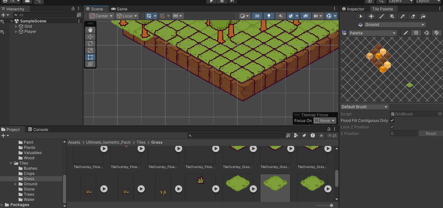The width and height of the screenshot is (443, 208).
Task: Select the Scale tool in scene overlay
Action: [90, 50]
